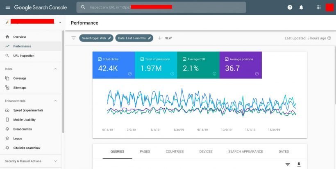The height and width of the screenshot is (169, 336).
Task: Open the Date: Last 6 months chip
Action: 134,38
